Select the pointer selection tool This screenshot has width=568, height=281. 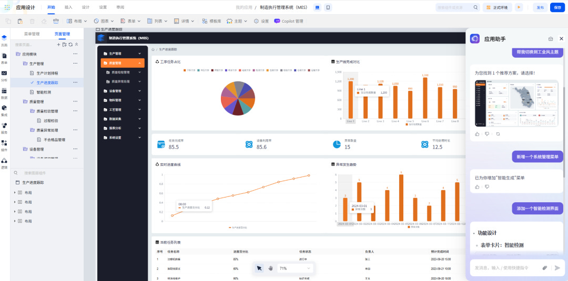(x=259, y=268)
